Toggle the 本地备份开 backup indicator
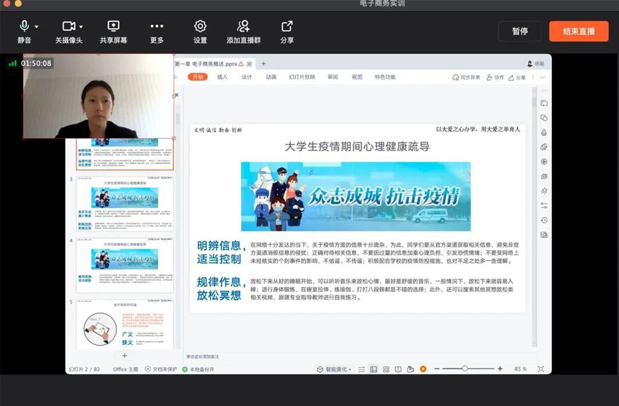The width and height of the screenshot is (619, 406). [198, 369]
